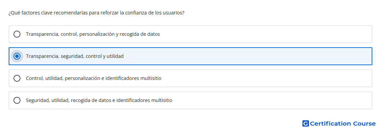381x130 pixels.
Task: Click the question text about 'confianza de los usuarios'
Action: pyautogui.click(x=96, y=13)
